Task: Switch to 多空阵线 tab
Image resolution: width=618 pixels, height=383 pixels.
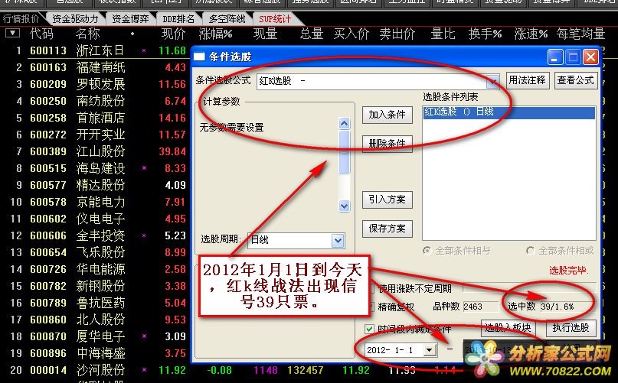Action: (x=227, y=18)
